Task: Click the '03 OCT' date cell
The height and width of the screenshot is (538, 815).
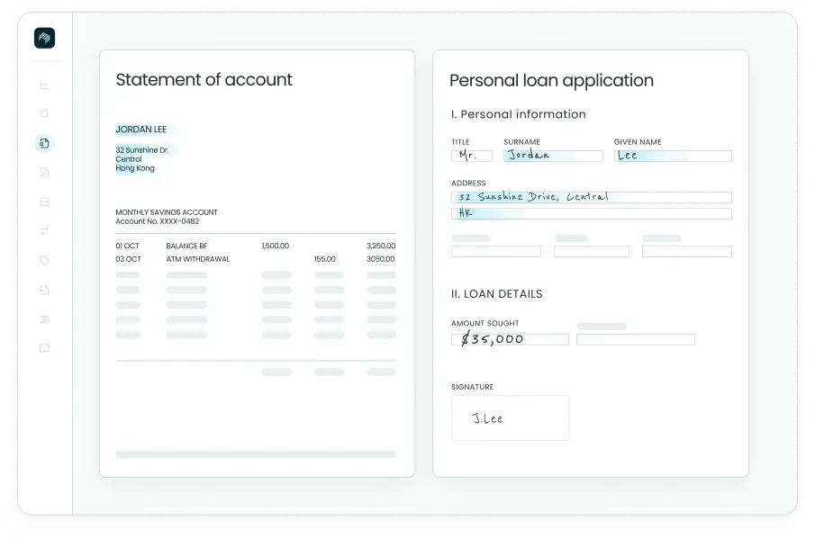Action: [x=128, y=259]
